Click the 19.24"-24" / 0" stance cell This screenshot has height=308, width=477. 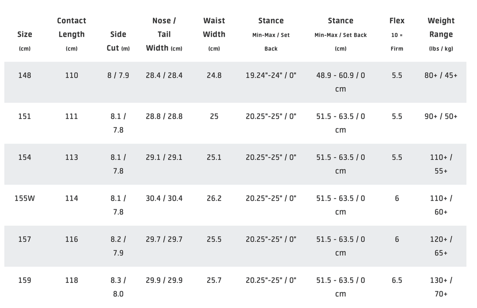271,75
